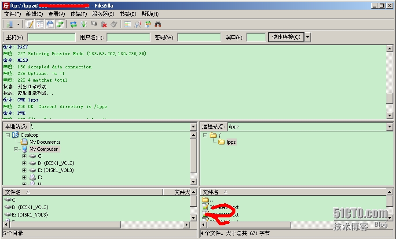The height and width of the screenshot is (239, 396).
Task: Open the 查看(V) menu
Action: (57, 14)
